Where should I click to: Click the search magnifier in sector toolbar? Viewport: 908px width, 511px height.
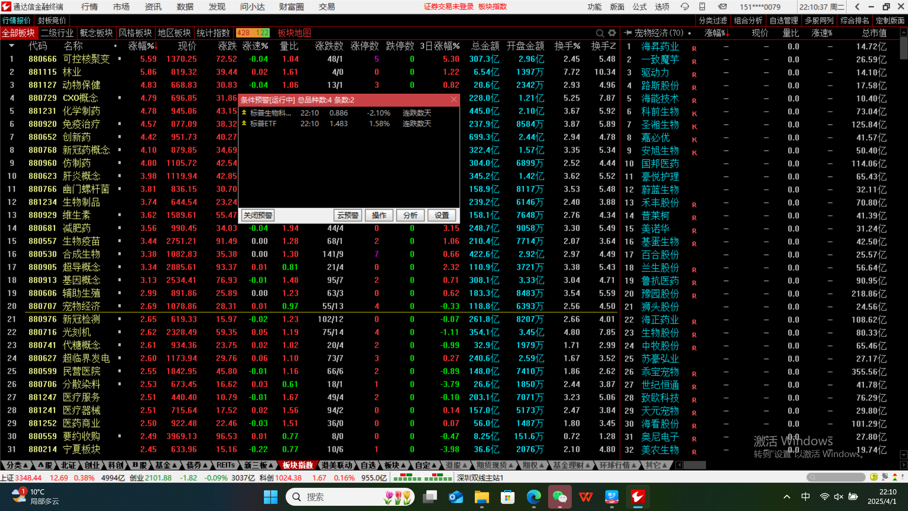(600, 33)
